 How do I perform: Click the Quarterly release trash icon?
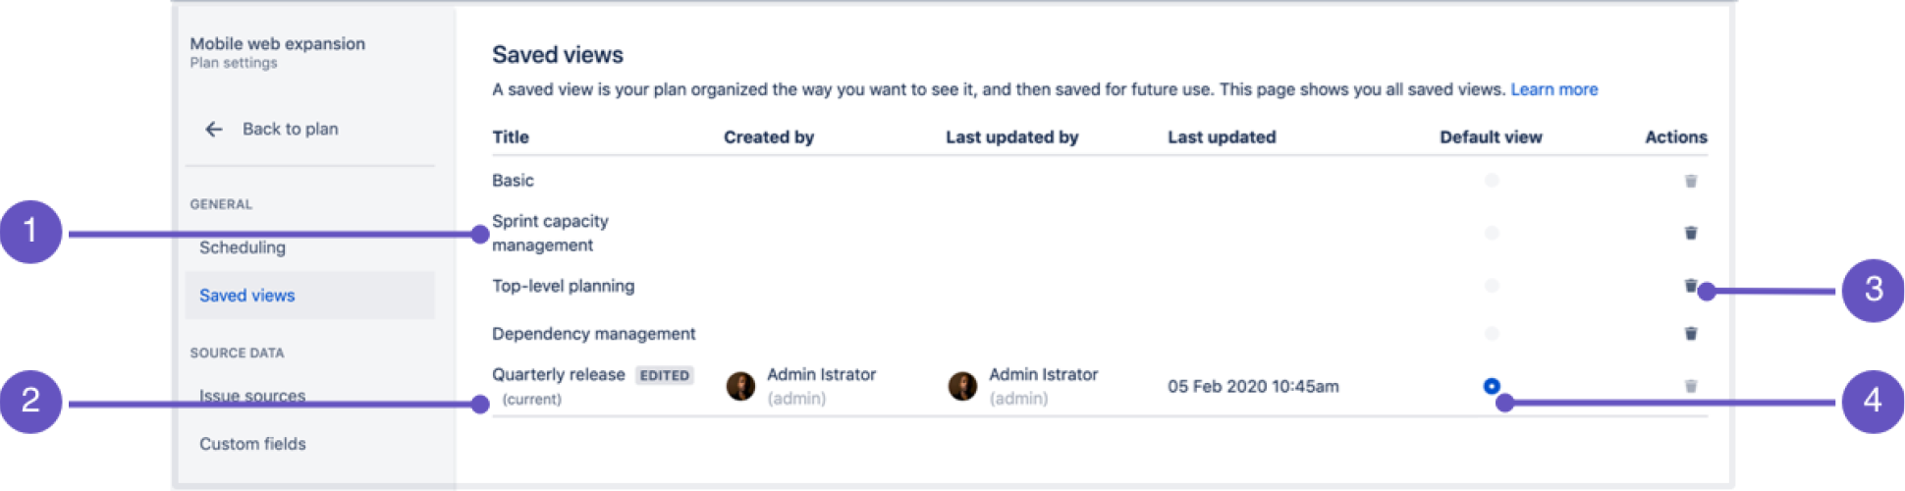click(1691, 386)
